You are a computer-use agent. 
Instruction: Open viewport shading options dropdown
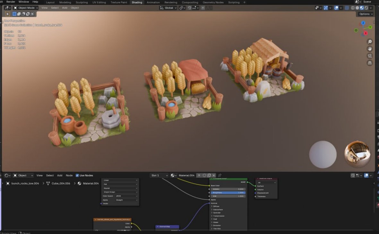click(x=371, y=8)
